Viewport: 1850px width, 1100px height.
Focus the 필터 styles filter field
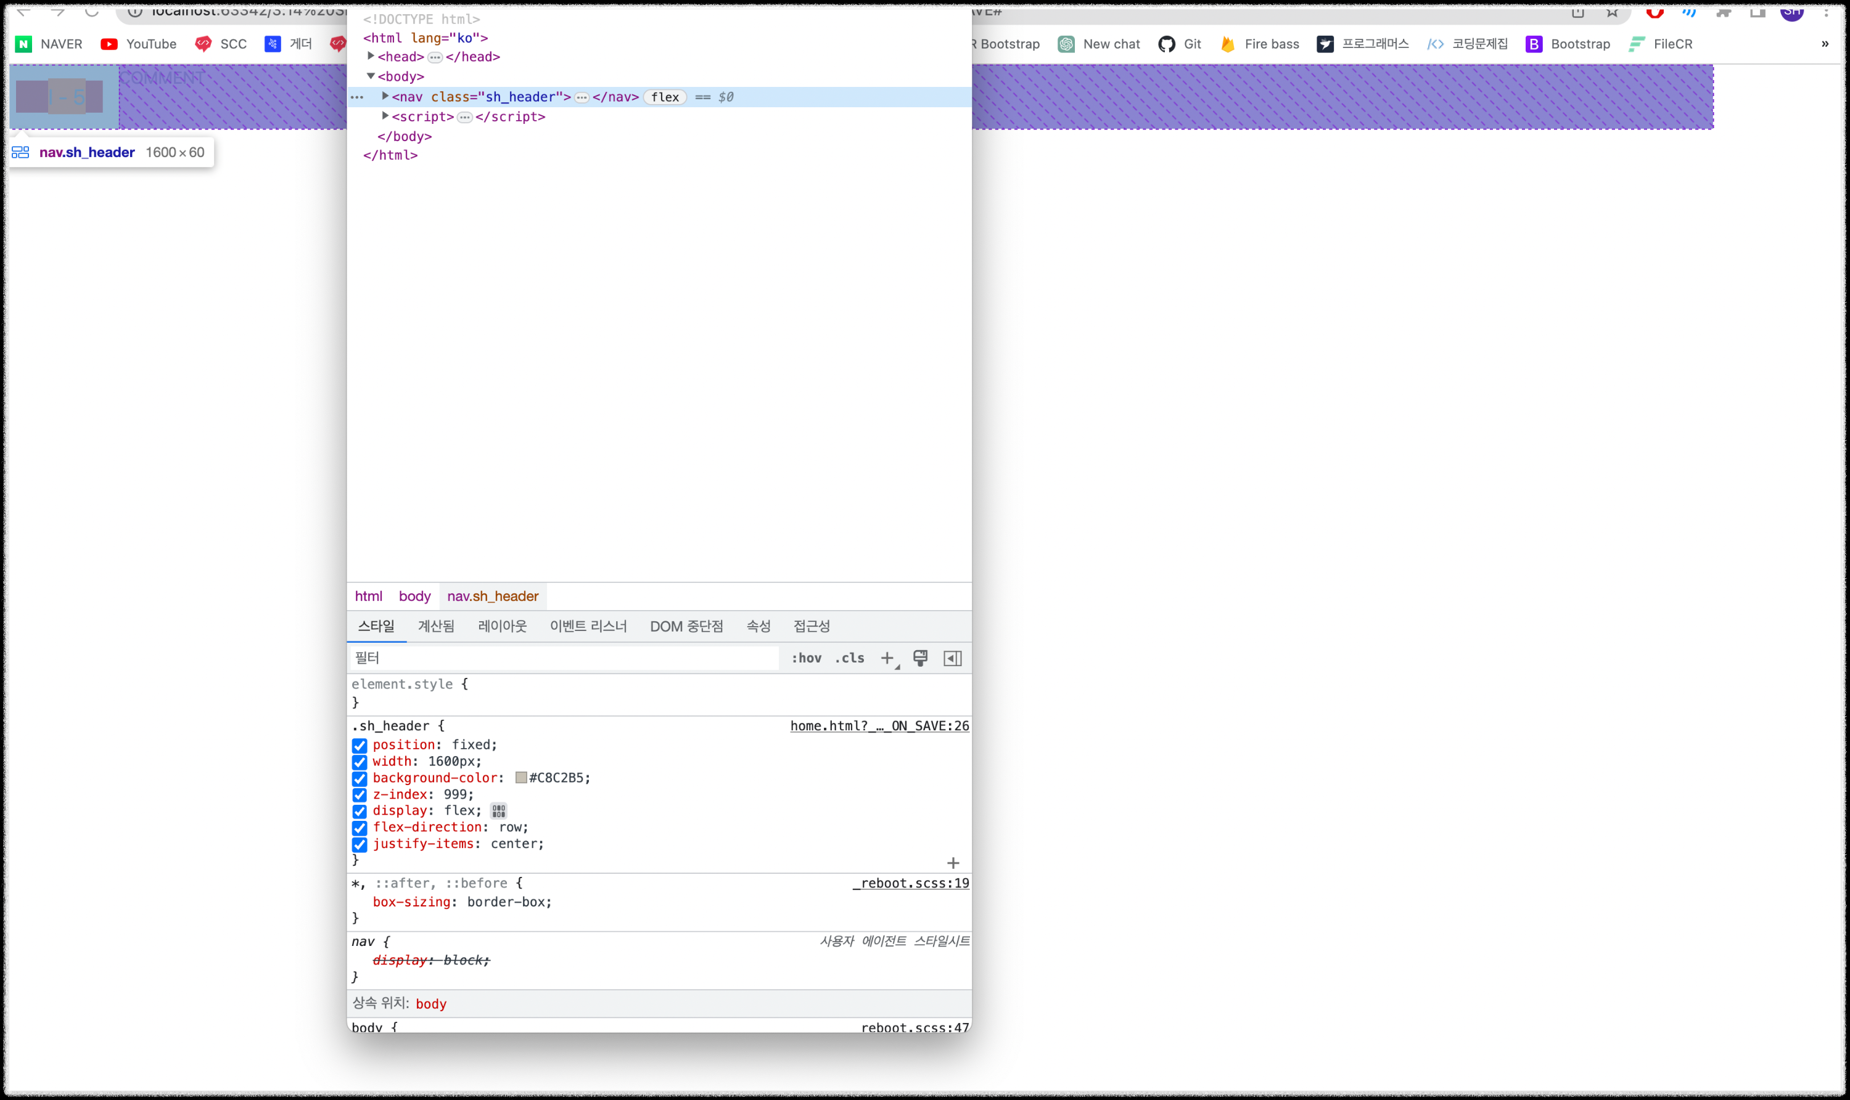[564, 658]
